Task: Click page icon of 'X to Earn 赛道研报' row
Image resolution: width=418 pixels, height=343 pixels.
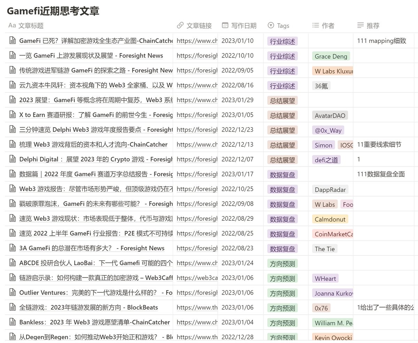Action: (x=13, y=115)
